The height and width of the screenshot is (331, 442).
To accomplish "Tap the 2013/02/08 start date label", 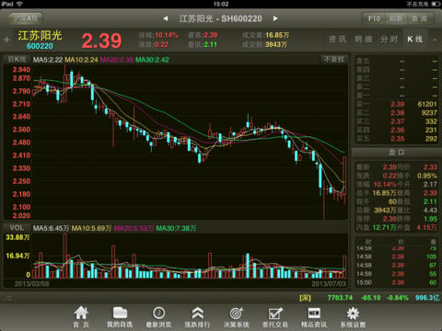I will coord(31,284).
